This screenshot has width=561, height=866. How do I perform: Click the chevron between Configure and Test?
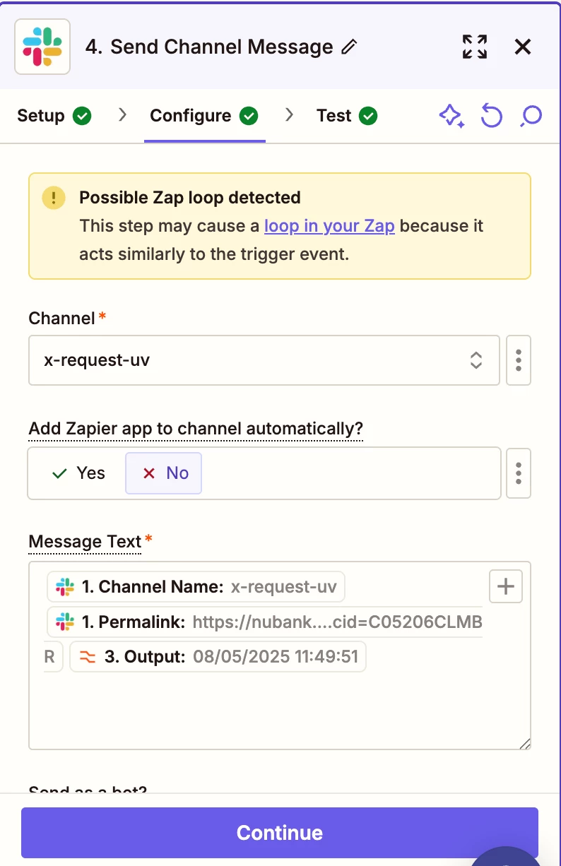click(x=289, y=115)
